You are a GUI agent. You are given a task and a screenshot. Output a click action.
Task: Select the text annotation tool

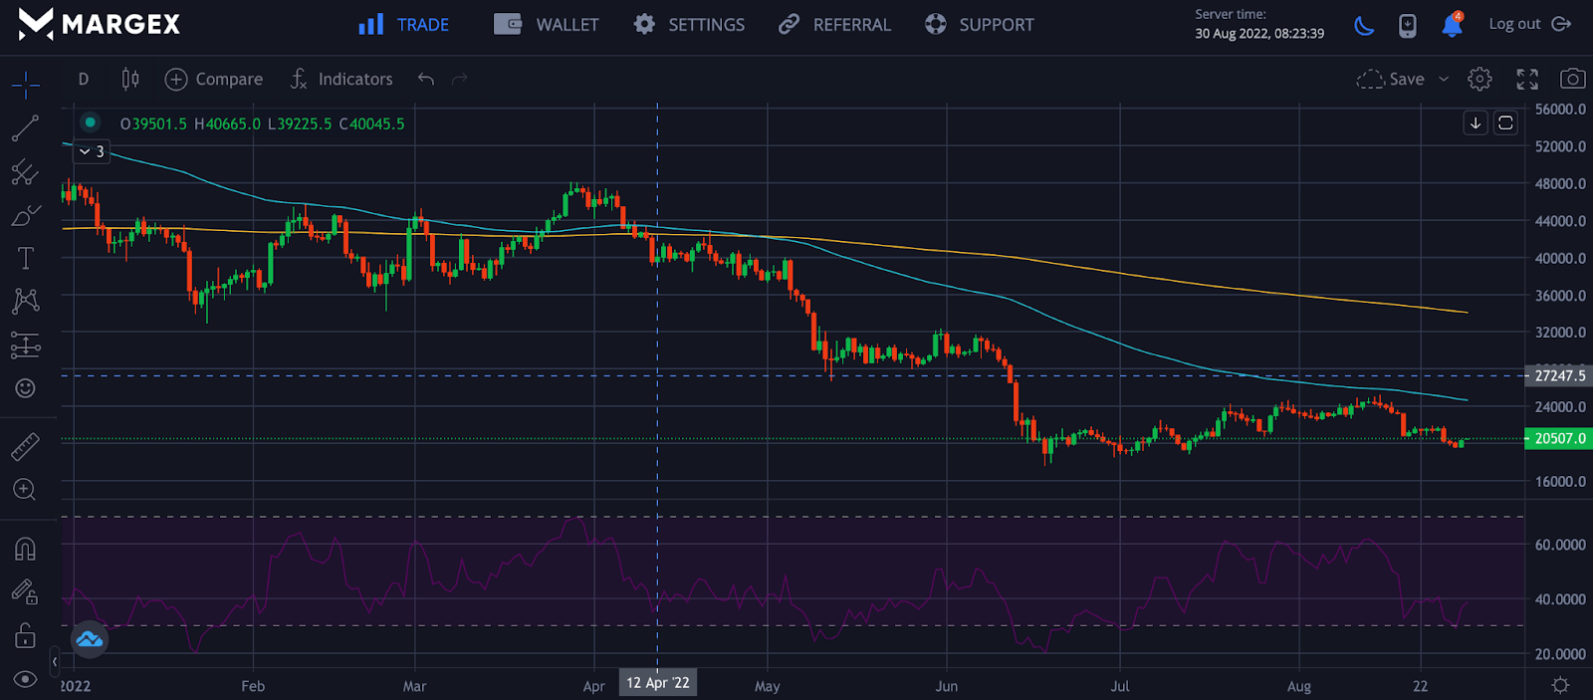tap(25, 259)
